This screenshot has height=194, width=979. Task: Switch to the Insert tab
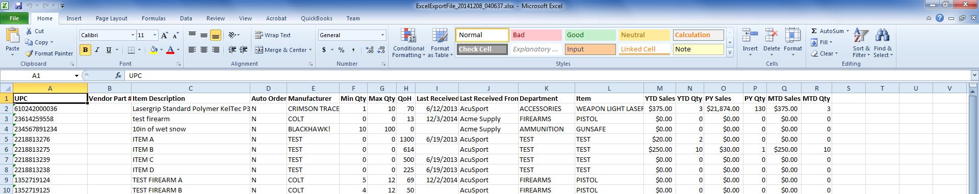(x=74, y=18)
